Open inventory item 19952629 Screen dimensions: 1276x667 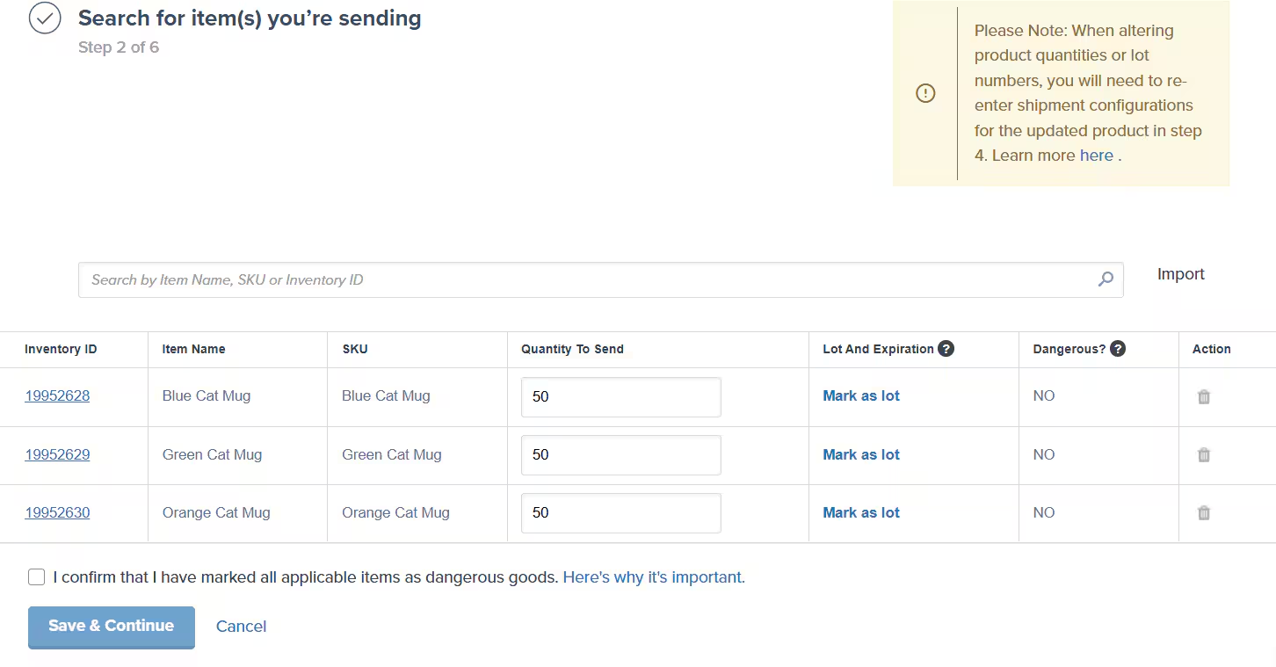pos(57,454)
